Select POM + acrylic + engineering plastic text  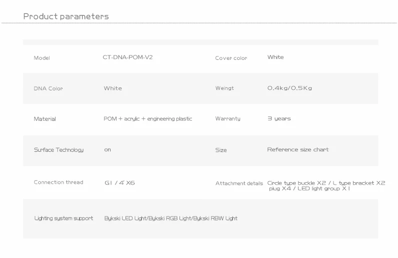(147, 119)
